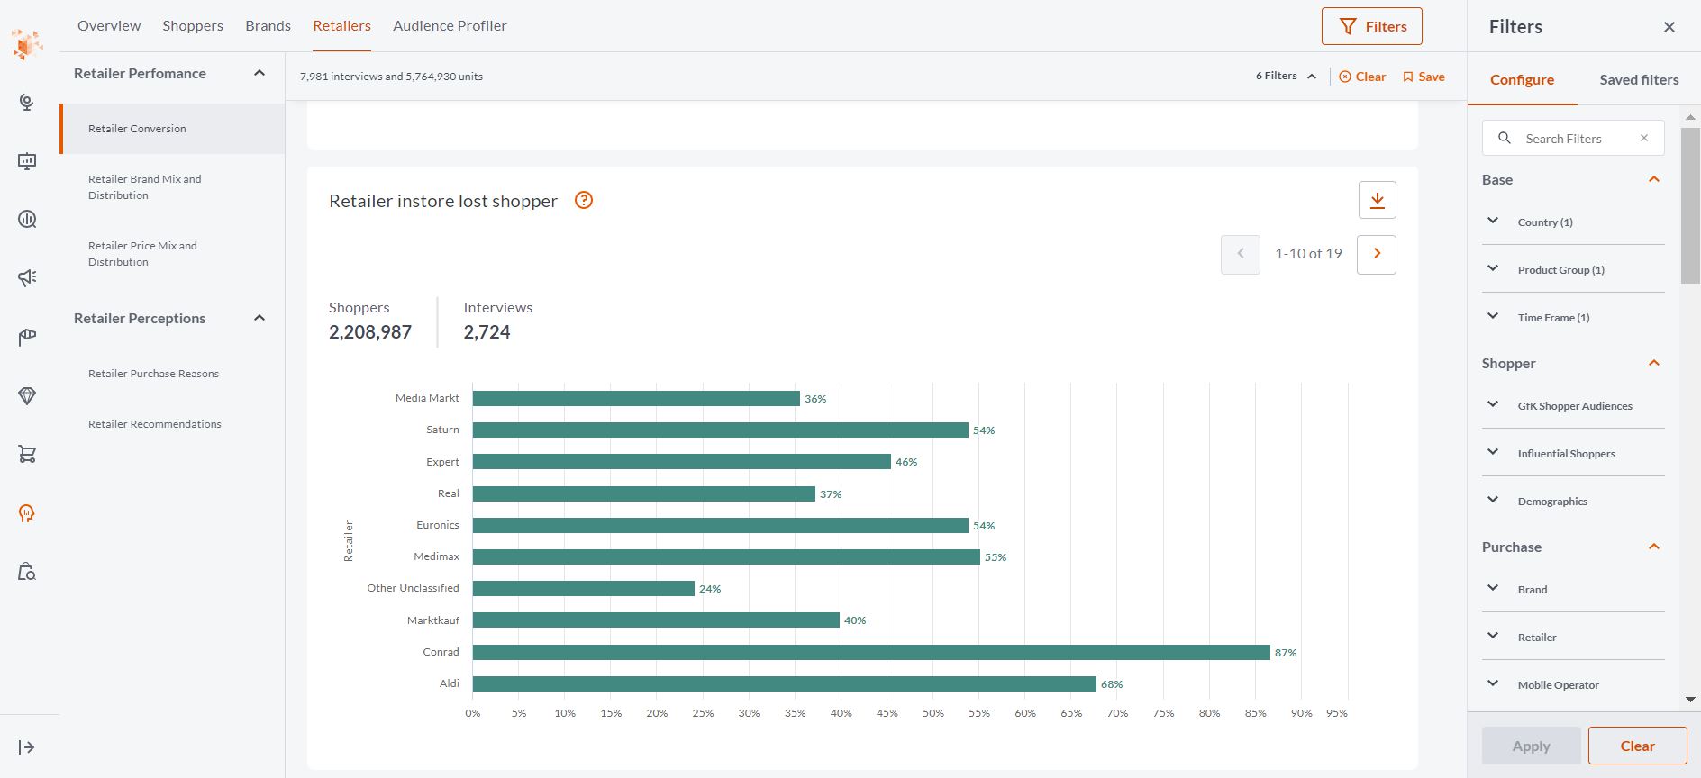Click the Conrad bar in chart
This screenshot has width=1701, height=778.
(871, 652)
